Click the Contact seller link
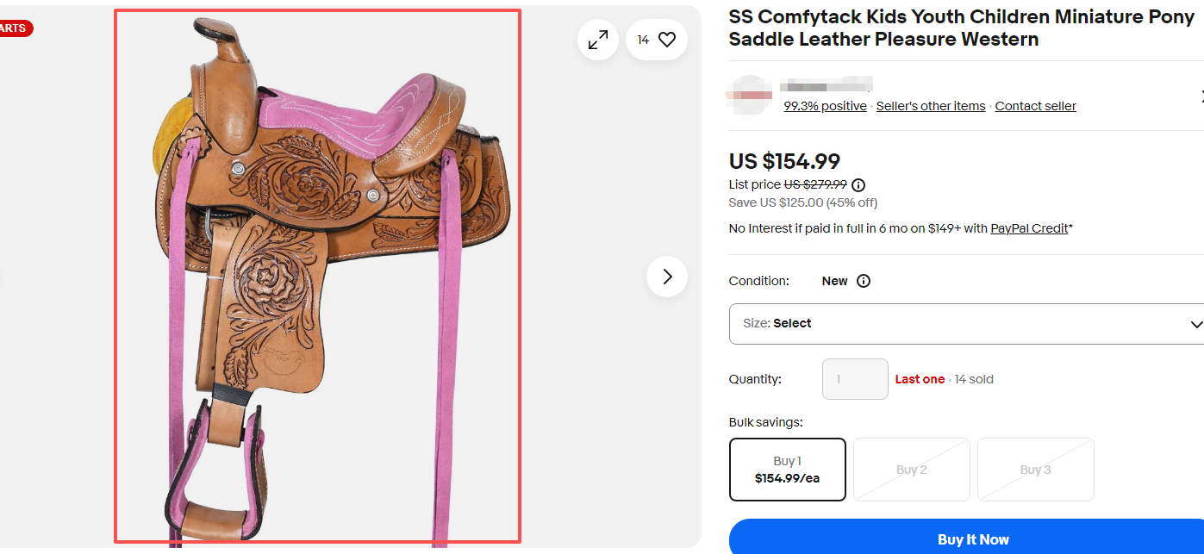This screenshot has height=554, width=1204. pyautogui.click(x=1035, y=106)
